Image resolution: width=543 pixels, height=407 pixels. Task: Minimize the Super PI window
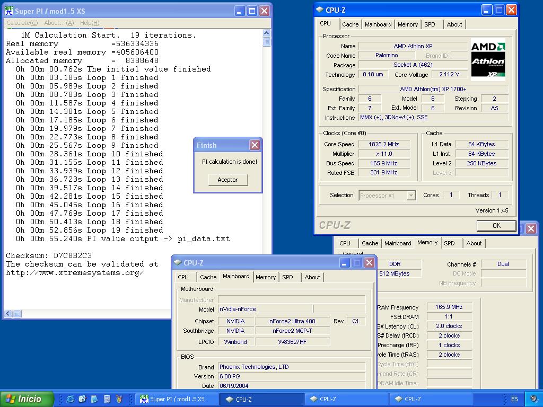coord(240,11)
